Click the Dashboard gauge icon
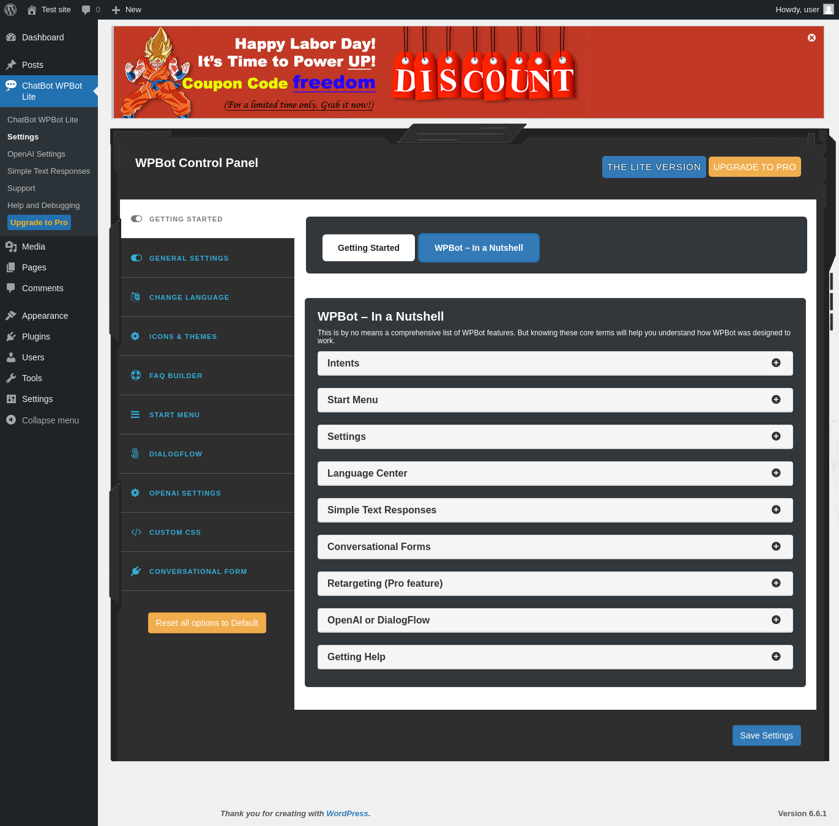The height and width of the screenshot is (826, 839). 11,37
